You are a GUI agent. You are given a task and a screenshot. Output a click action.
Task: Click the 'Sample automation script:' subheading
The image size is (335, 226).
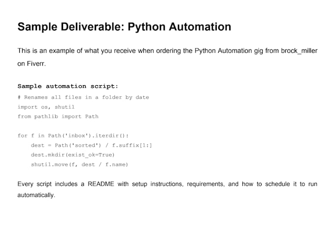tap(67, 86)
